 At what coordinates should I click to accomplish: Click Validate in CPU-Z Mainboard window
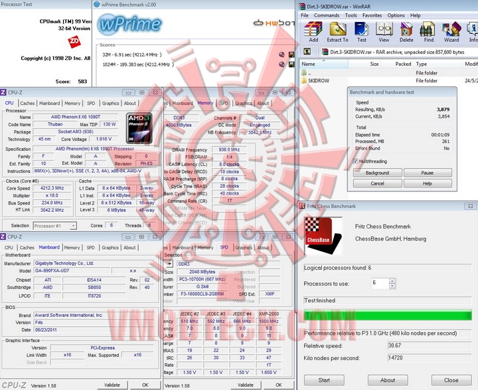tap(112, 385)
